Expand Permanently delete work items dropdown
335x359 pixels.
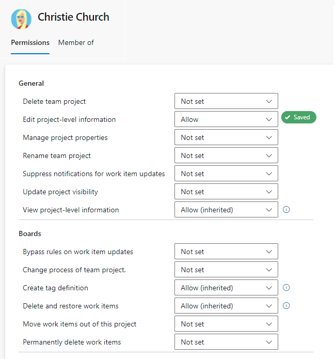point(226,342)
